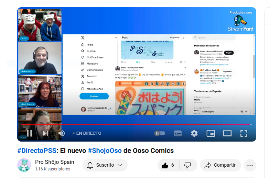Click the @mimotakuu webcam tile

pyautogui.click(x=40, y=58)
